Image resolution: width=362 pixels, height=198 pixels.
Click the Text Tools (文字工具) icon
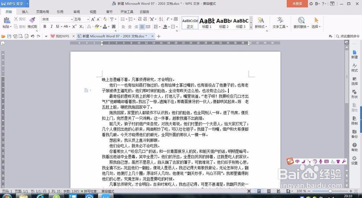(280, 20)
